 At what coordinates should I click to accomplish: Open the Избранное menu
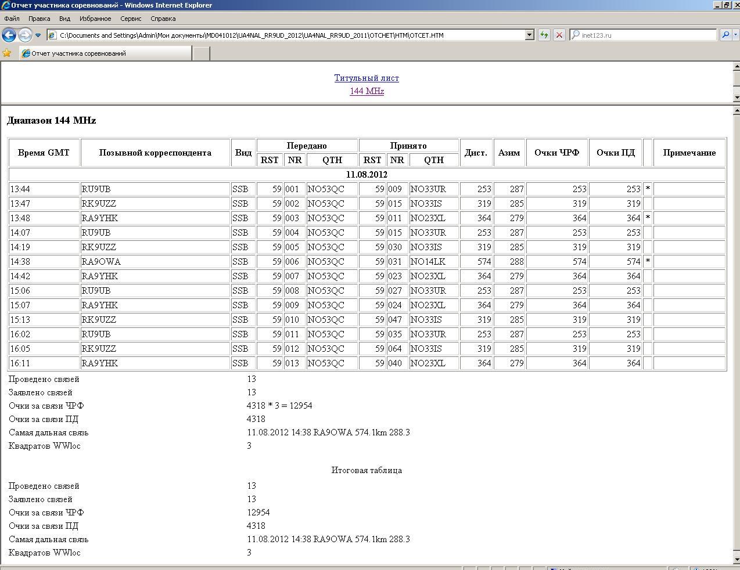click(x=95, y=19)
